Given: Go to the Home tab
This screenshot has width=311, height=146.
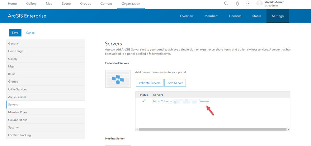Looking at the screenshot, I should coord(12,3).
